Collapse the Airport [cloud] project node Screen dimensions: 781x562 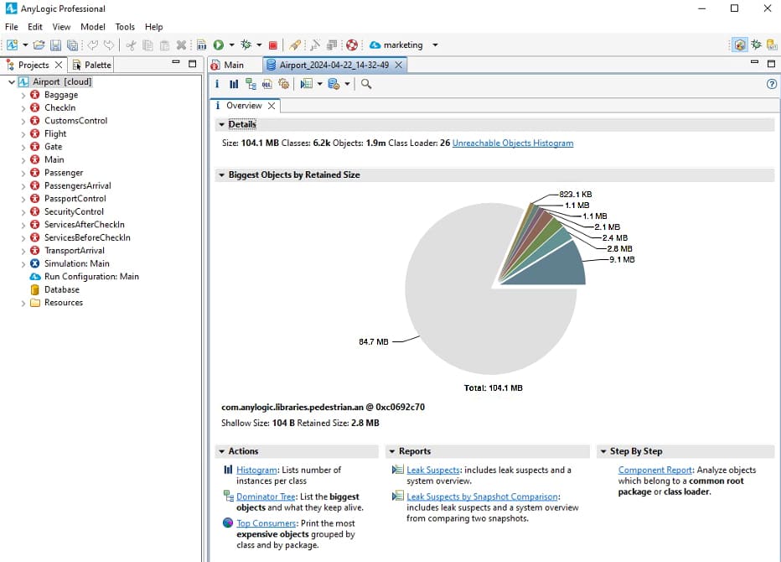tap(10, 81)
